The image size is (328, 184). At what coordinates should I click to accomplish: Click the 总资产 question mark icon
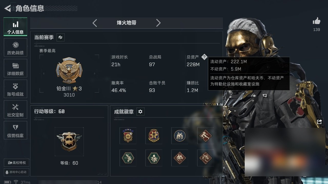click(x=204, y=57)
